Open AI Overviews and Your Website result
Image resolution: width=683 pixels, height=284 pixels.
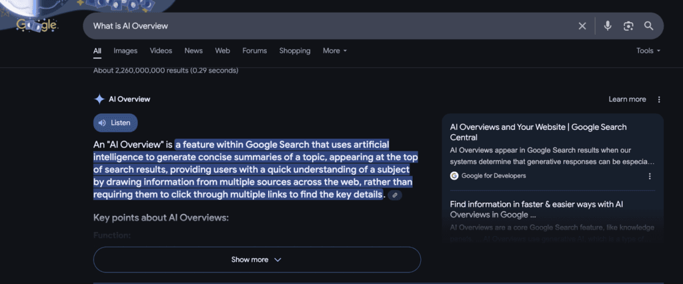point(538,132)
